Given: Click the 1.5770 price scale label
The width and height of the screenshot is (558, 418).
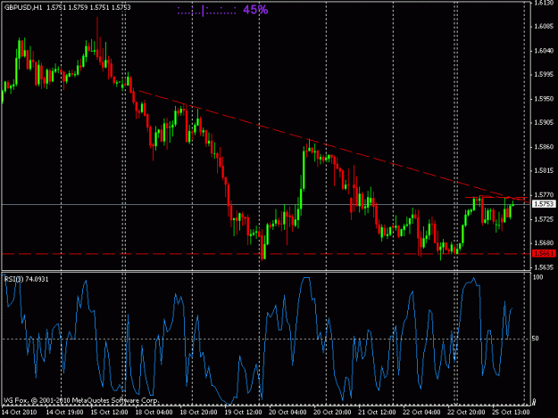Looking at the screenshot, I should (544, 194).
